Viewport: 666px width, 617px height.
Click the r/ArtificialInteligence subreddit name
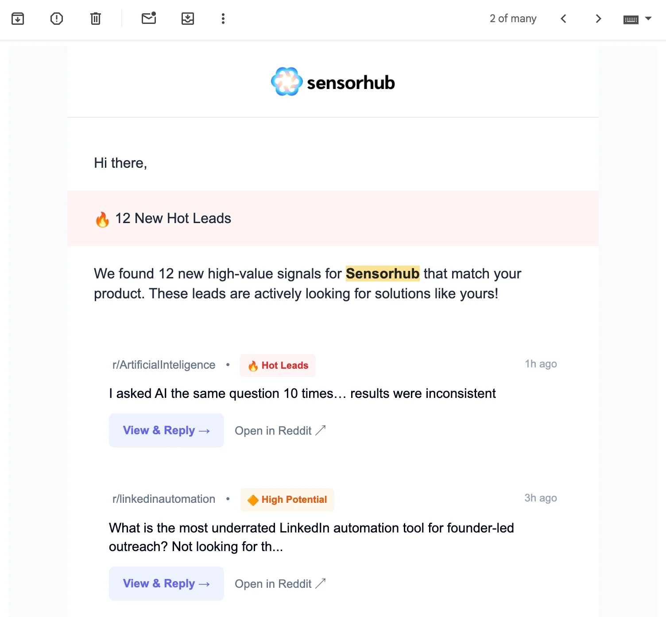(x=164, y=365)
